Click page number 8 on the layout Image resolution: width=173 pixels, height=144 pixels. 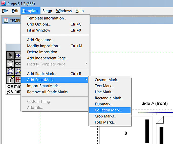[126, 133]
